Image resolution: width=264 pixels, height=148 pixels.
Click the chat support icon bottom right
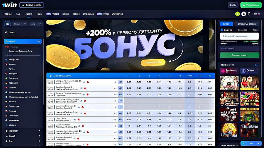coord(258,143)
